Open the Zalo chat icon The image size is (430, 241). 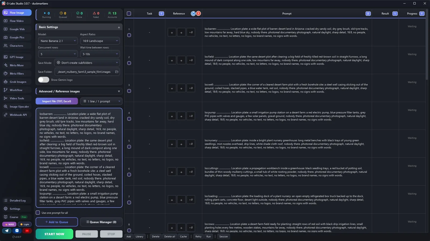click(x=17, y=231)
